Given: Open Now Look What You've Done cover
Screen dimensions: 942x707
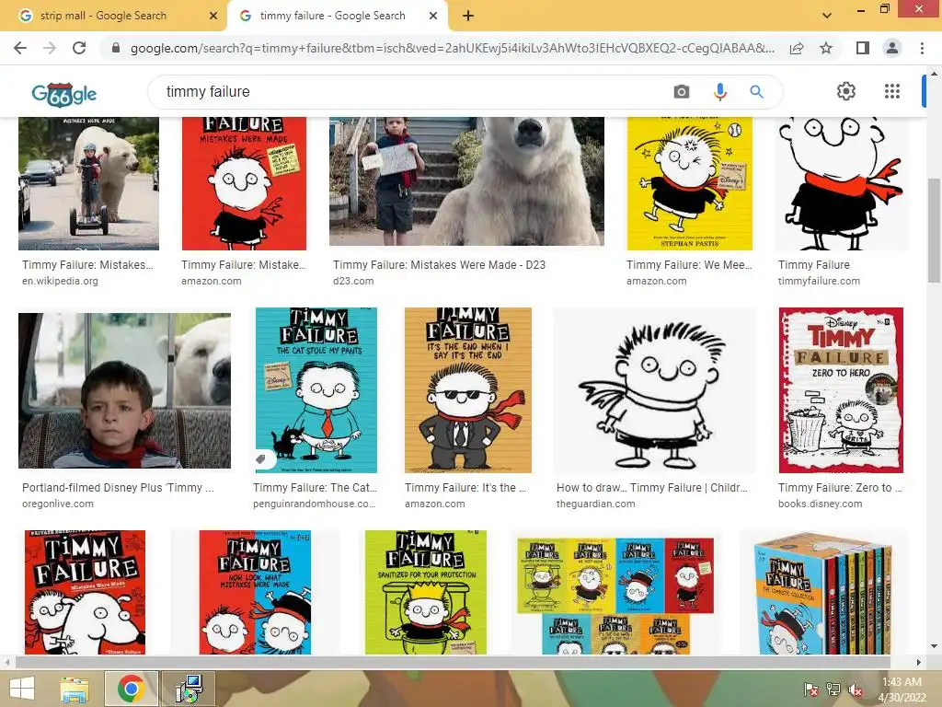Looking at the screenshot, I should (x=256, y=592).
